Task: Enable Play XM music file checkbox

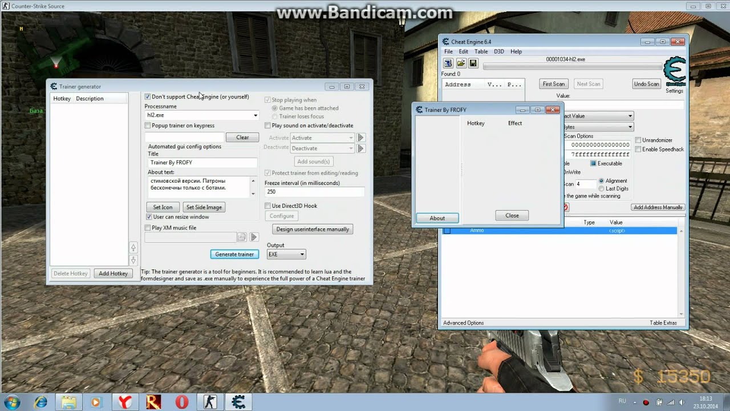Action: point(148,228)
